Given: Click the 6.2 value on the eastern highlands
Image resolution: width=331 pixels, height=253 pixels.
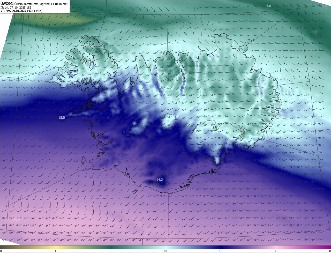Looking at the screenshot, I should (x=255, y=79).
